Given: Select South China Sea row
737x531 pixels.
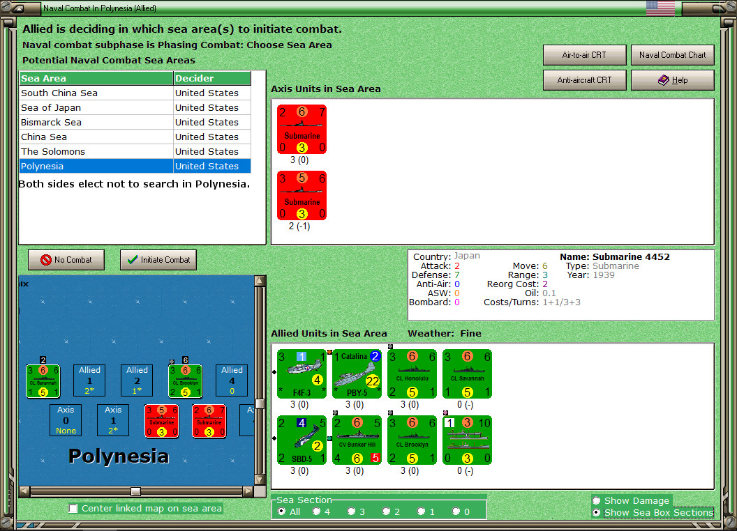Looking at the screenshot, I should [135, 93].
